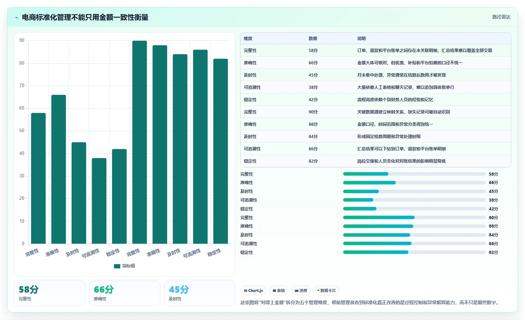Select the table row 汇总结果可以下钻到订单
The image size is (525, 320).
(x=376, y=149)
